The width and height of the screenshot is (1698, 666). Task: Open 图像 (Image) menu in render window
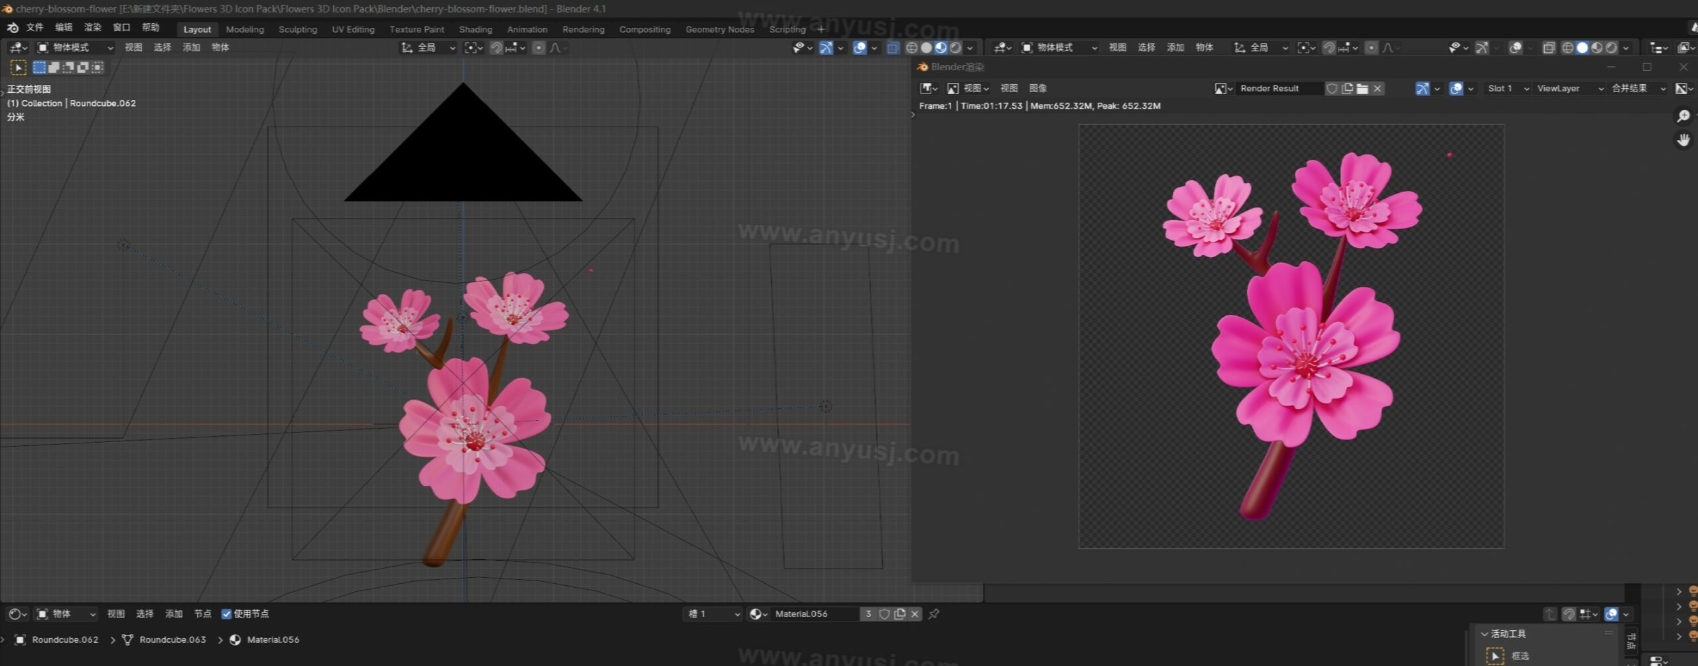1038,88
